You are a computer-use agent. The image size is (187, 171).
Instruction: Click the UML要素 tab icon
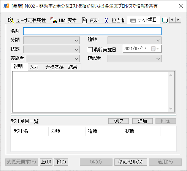click(x=53, y=20)
